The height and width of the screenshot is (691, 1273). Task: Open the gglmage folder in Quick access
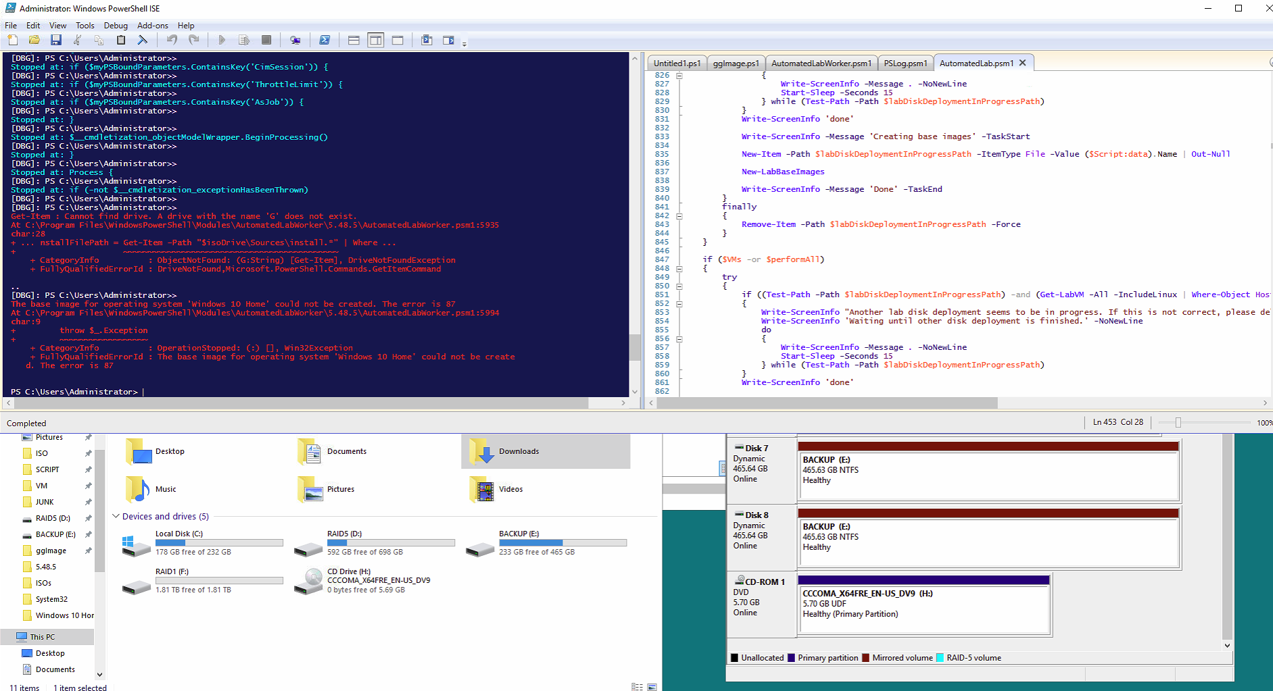pos(52,550)
